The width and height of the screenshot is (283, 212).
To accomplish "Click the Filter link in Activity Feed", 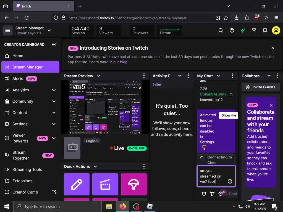I will pyautogui.click(x=157, y=84).
